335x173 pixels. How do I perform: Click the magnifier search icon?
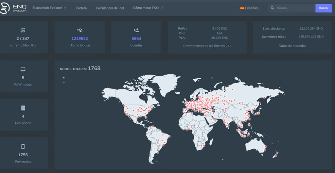(x=272, y=8)
